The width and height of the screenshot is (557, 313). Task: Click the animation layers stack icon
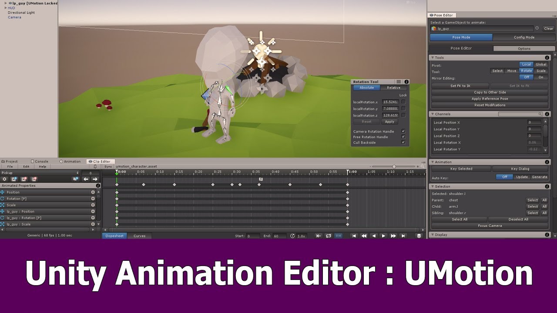[419, 236]
